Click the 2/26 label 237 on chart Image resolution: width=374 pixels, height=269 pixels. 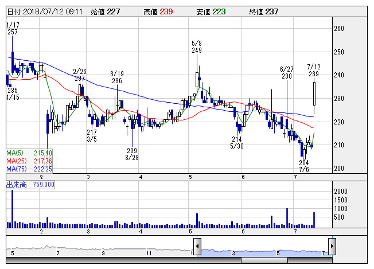point(79,79)
